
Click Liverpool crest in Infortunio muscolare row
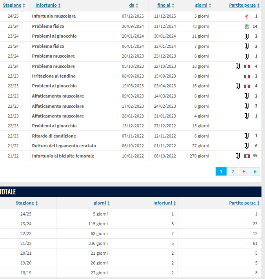[246, 16]
